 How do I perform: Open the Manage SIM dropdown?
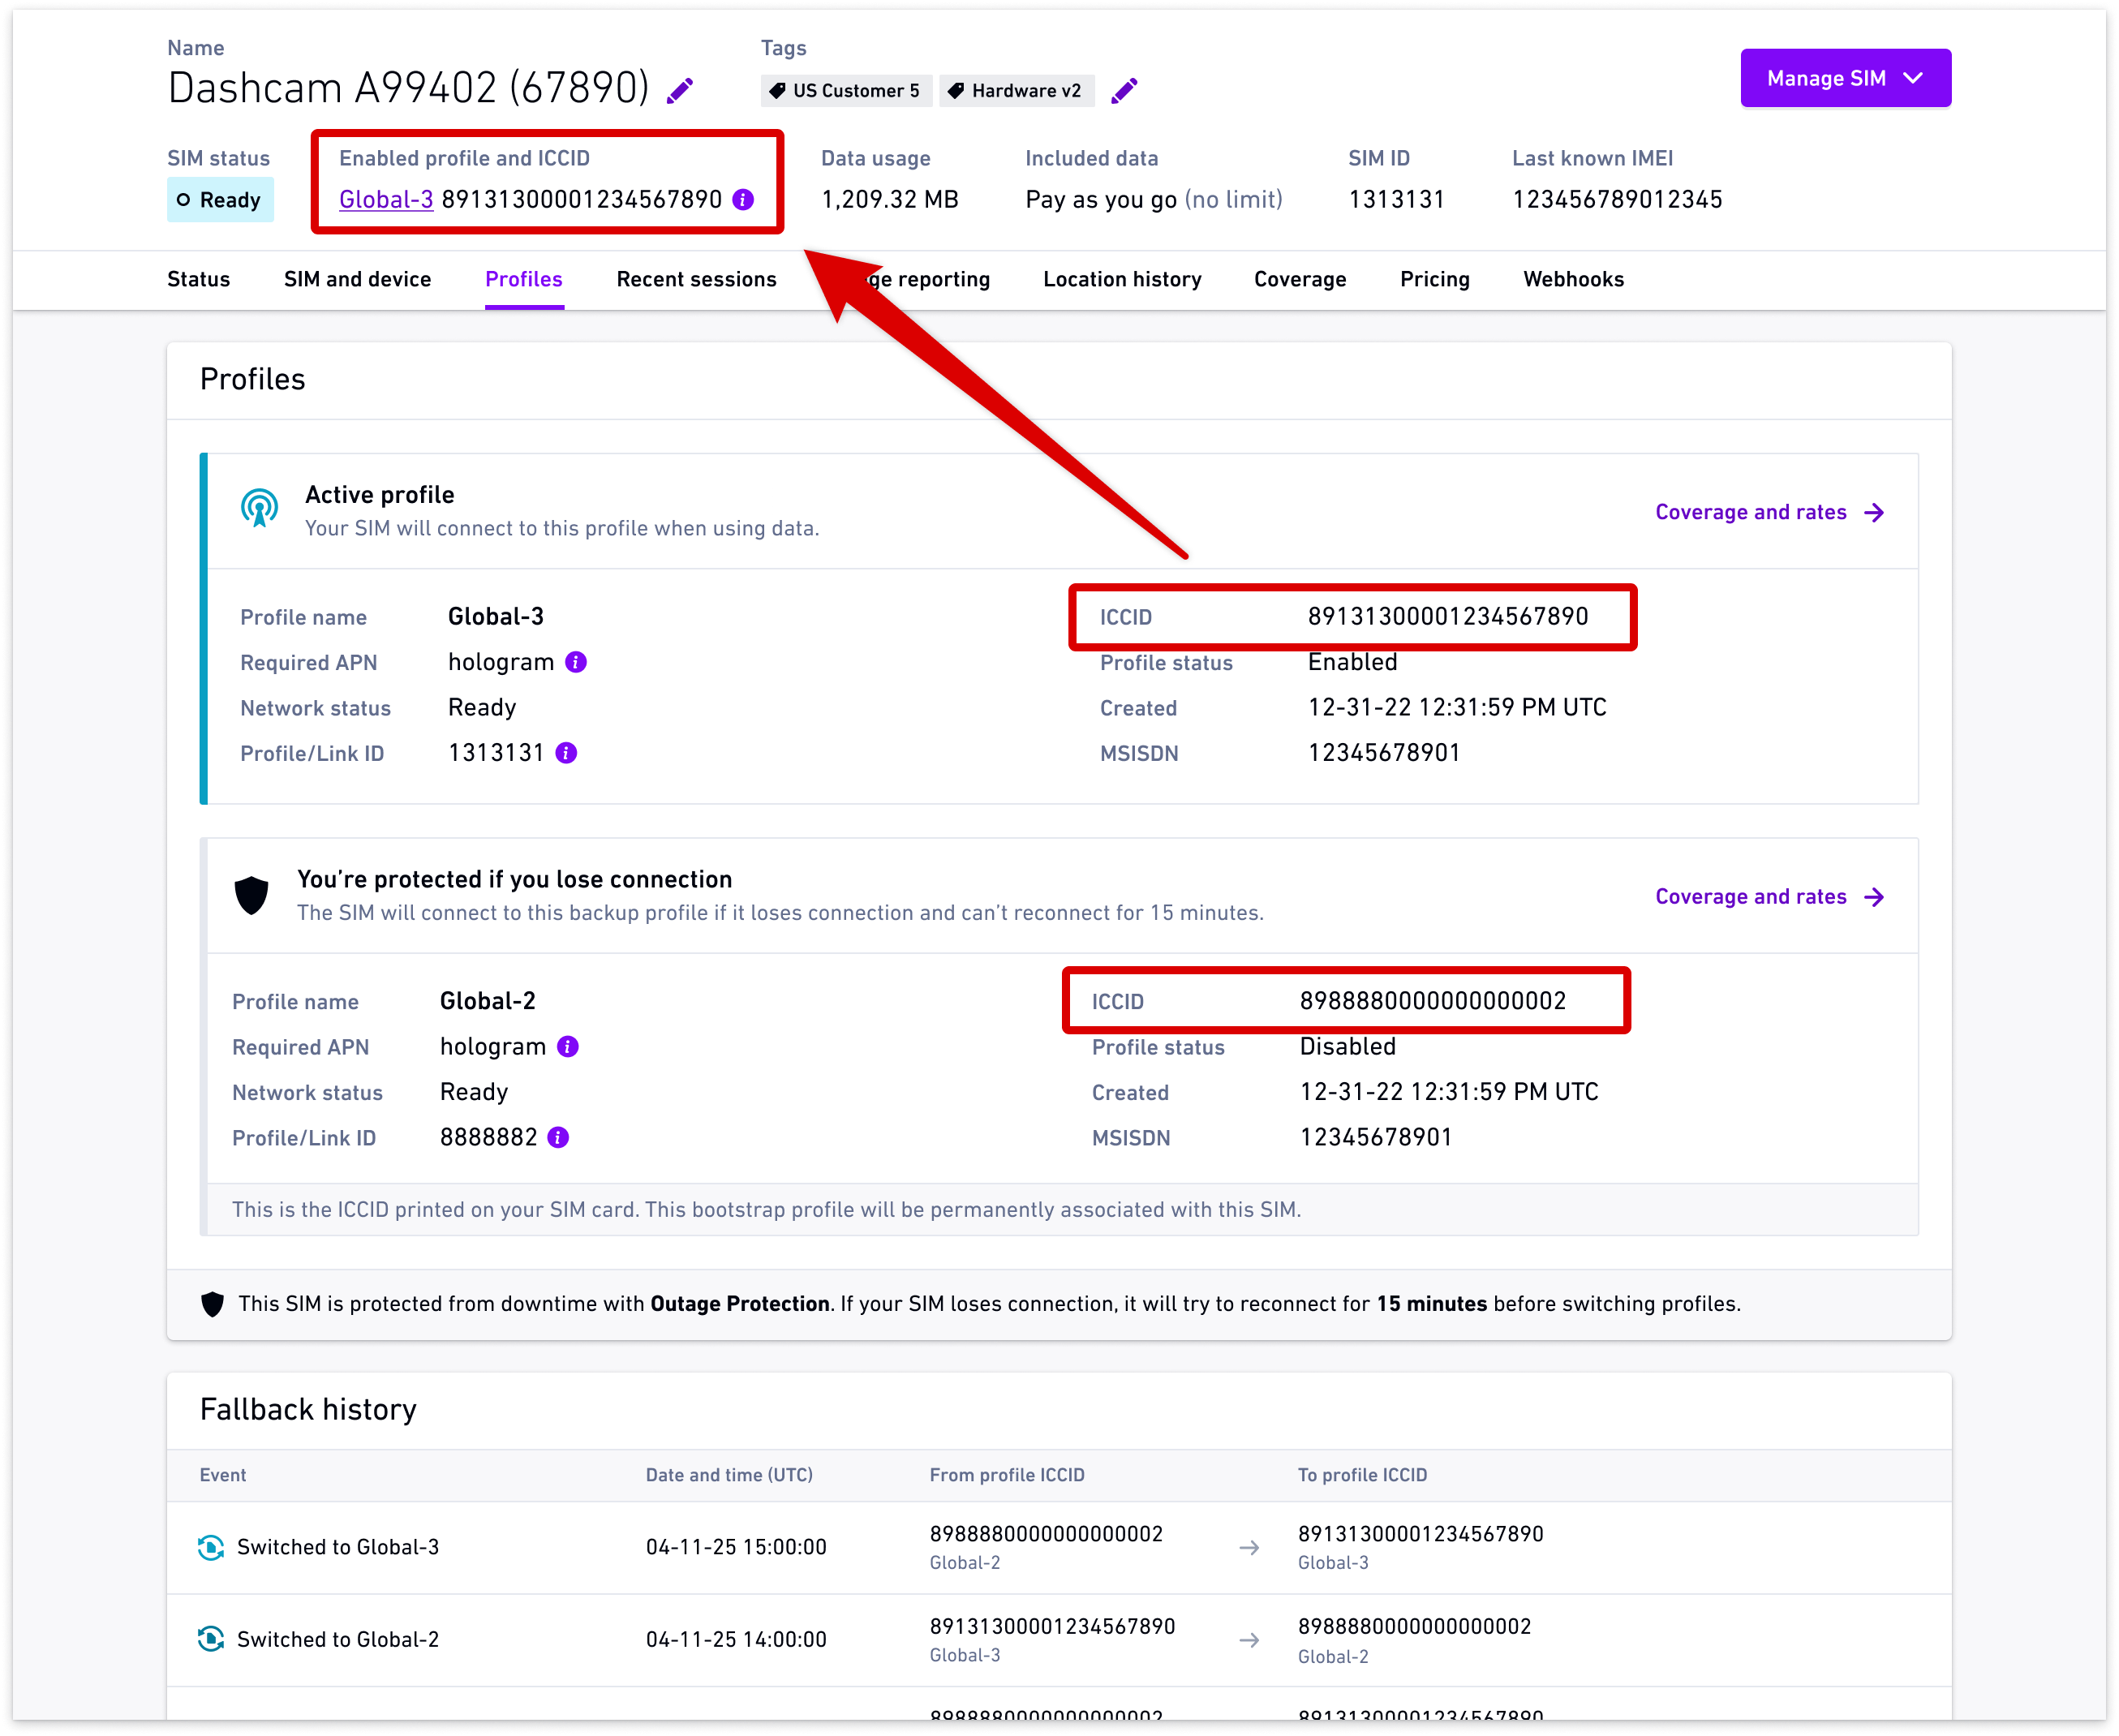(1845, 78)
